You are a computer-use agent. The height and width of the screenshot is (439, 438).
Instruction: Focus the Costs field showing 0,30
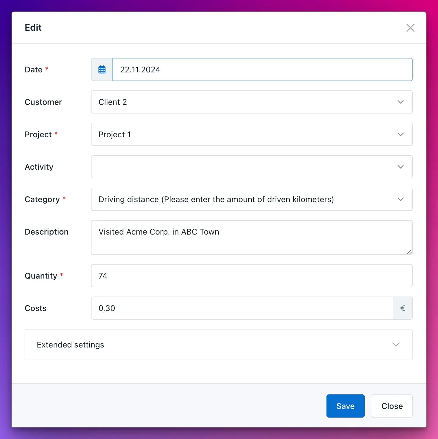coord(242,308)
